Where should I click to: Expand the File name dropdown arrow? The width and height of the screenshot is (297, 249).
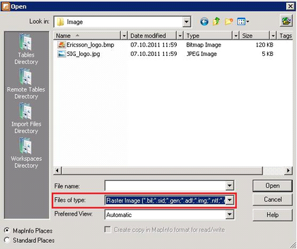pos(229,186)
